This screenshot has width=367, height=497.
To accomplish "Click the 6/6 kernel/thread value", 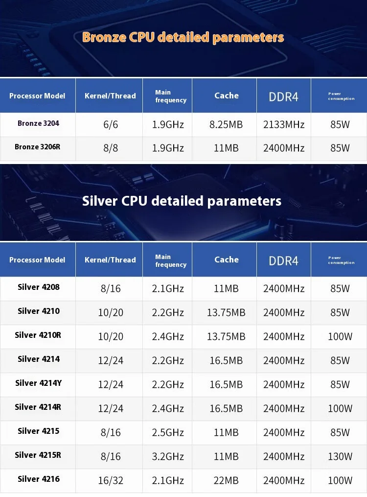I will [x=111, y=124].
